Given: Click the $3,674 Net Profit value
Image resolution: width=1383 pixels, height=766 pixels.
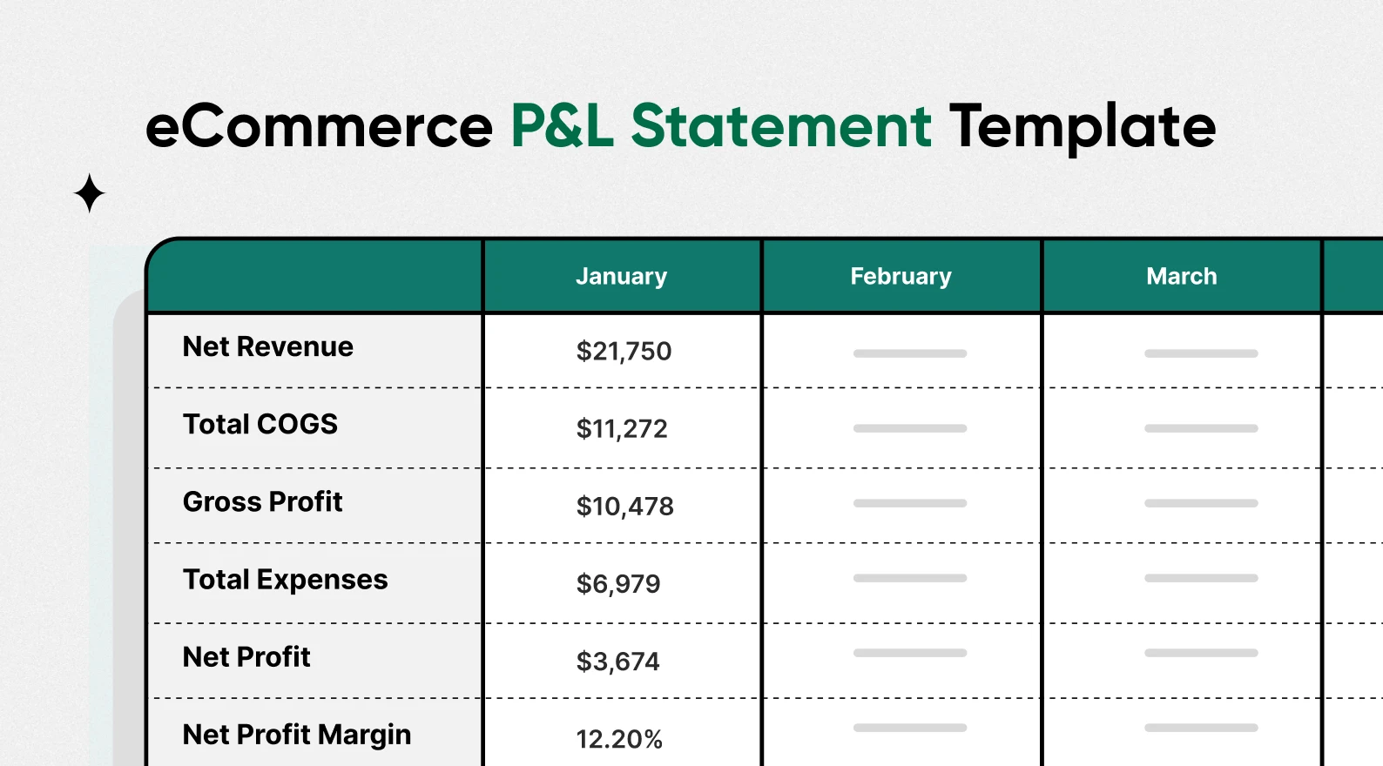Looking at the screenshot, I should click(617, 662).
